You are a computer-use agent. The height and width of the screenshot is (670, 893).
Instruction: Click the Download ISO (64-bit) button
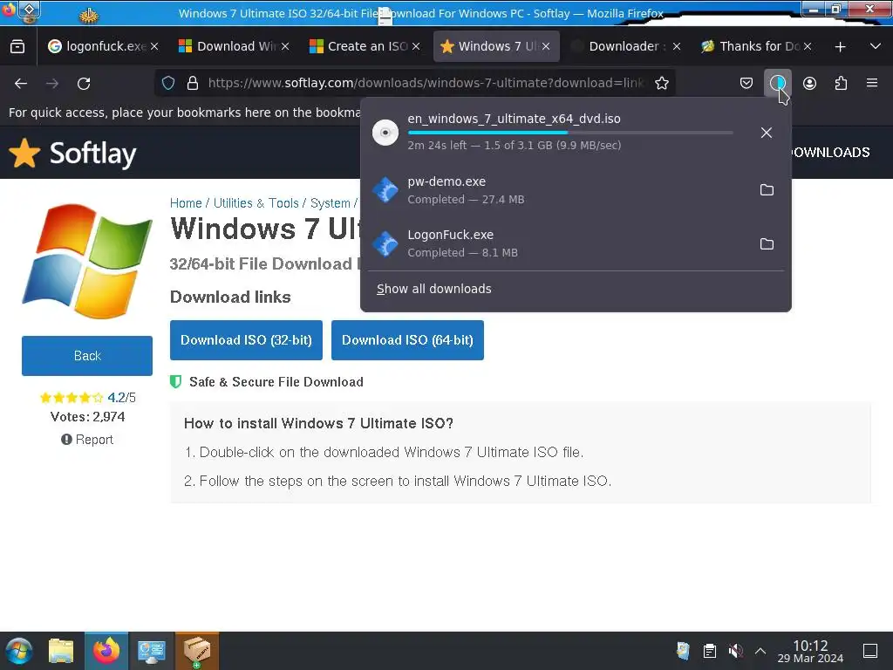pyautogui.click(x=408, y=340)
